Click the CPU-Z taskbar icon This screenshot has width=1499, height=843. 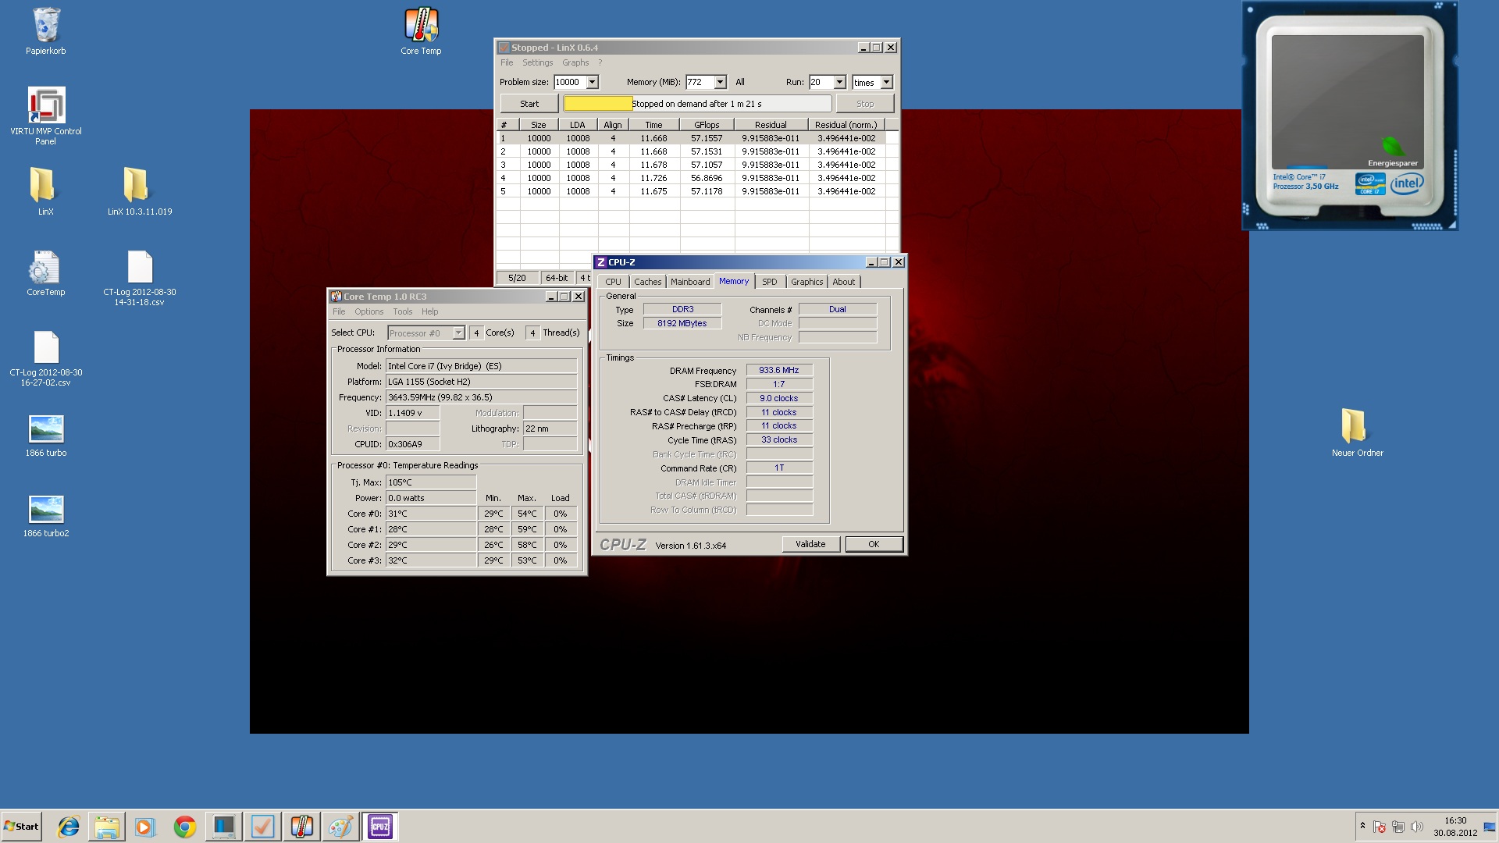pyautogui.click(x=380, y=827)
